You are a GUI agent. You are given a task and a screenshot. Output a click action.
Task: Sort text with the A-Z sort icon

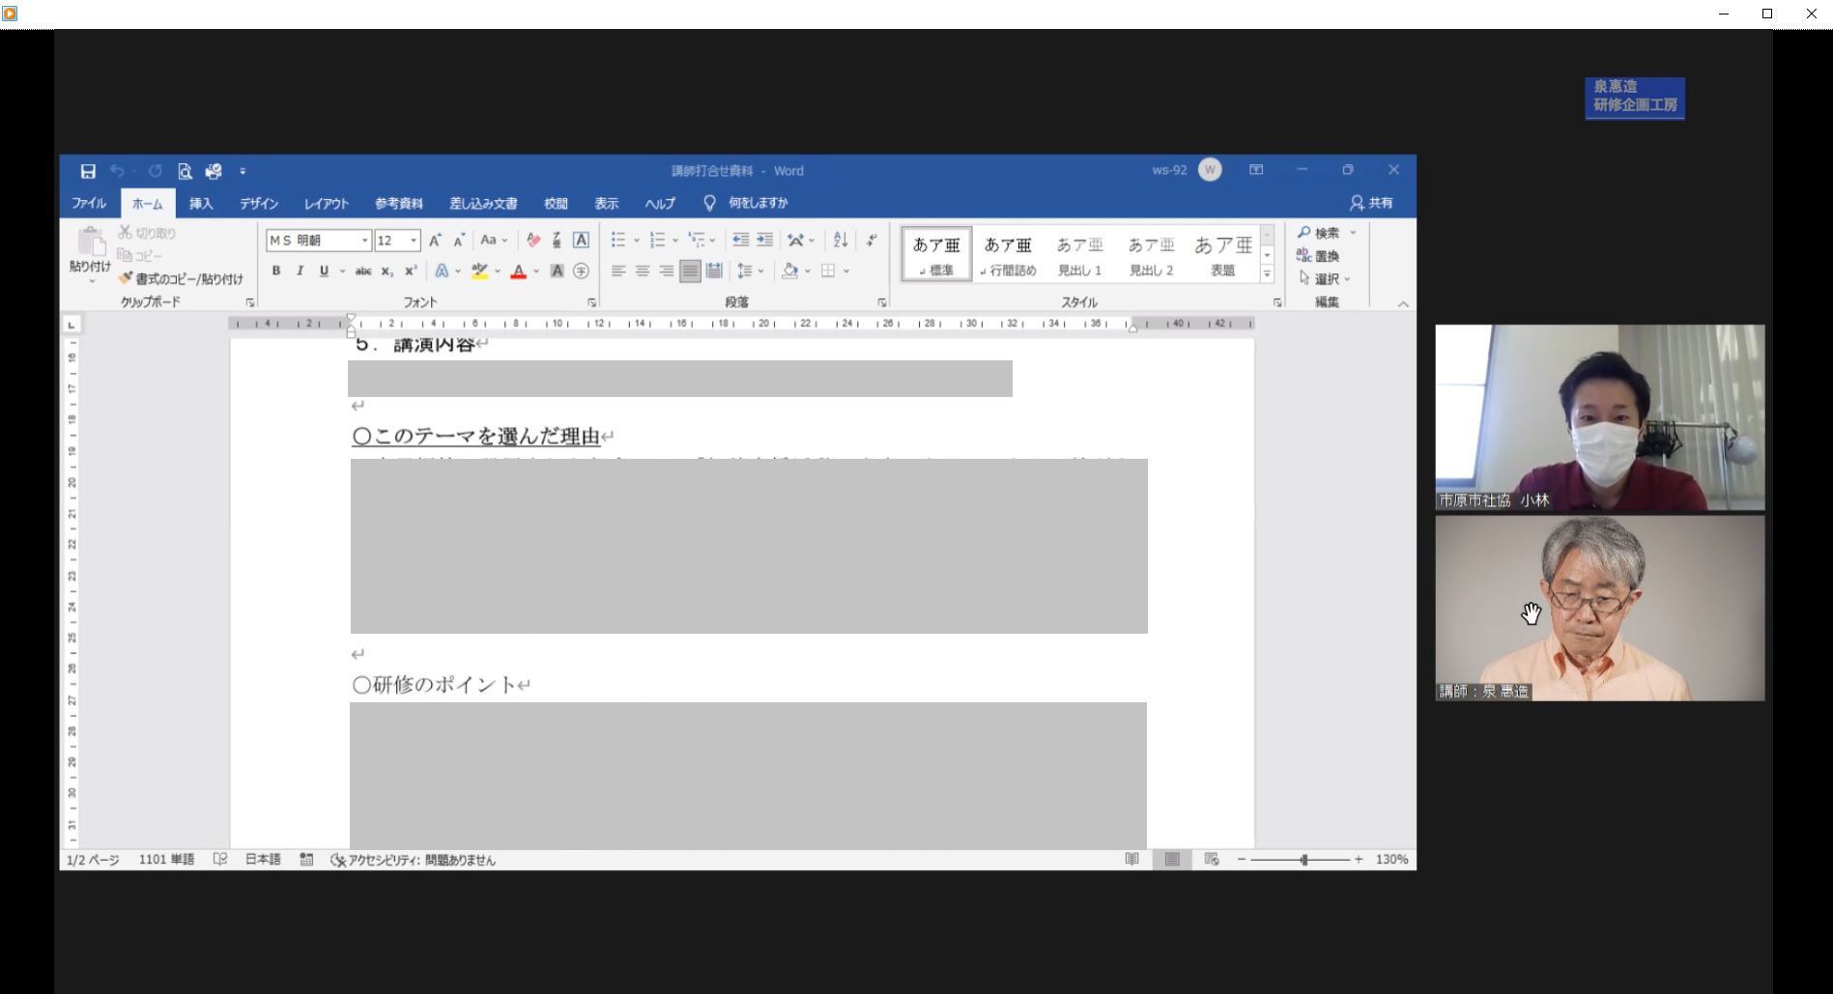(x=841, y=240)
